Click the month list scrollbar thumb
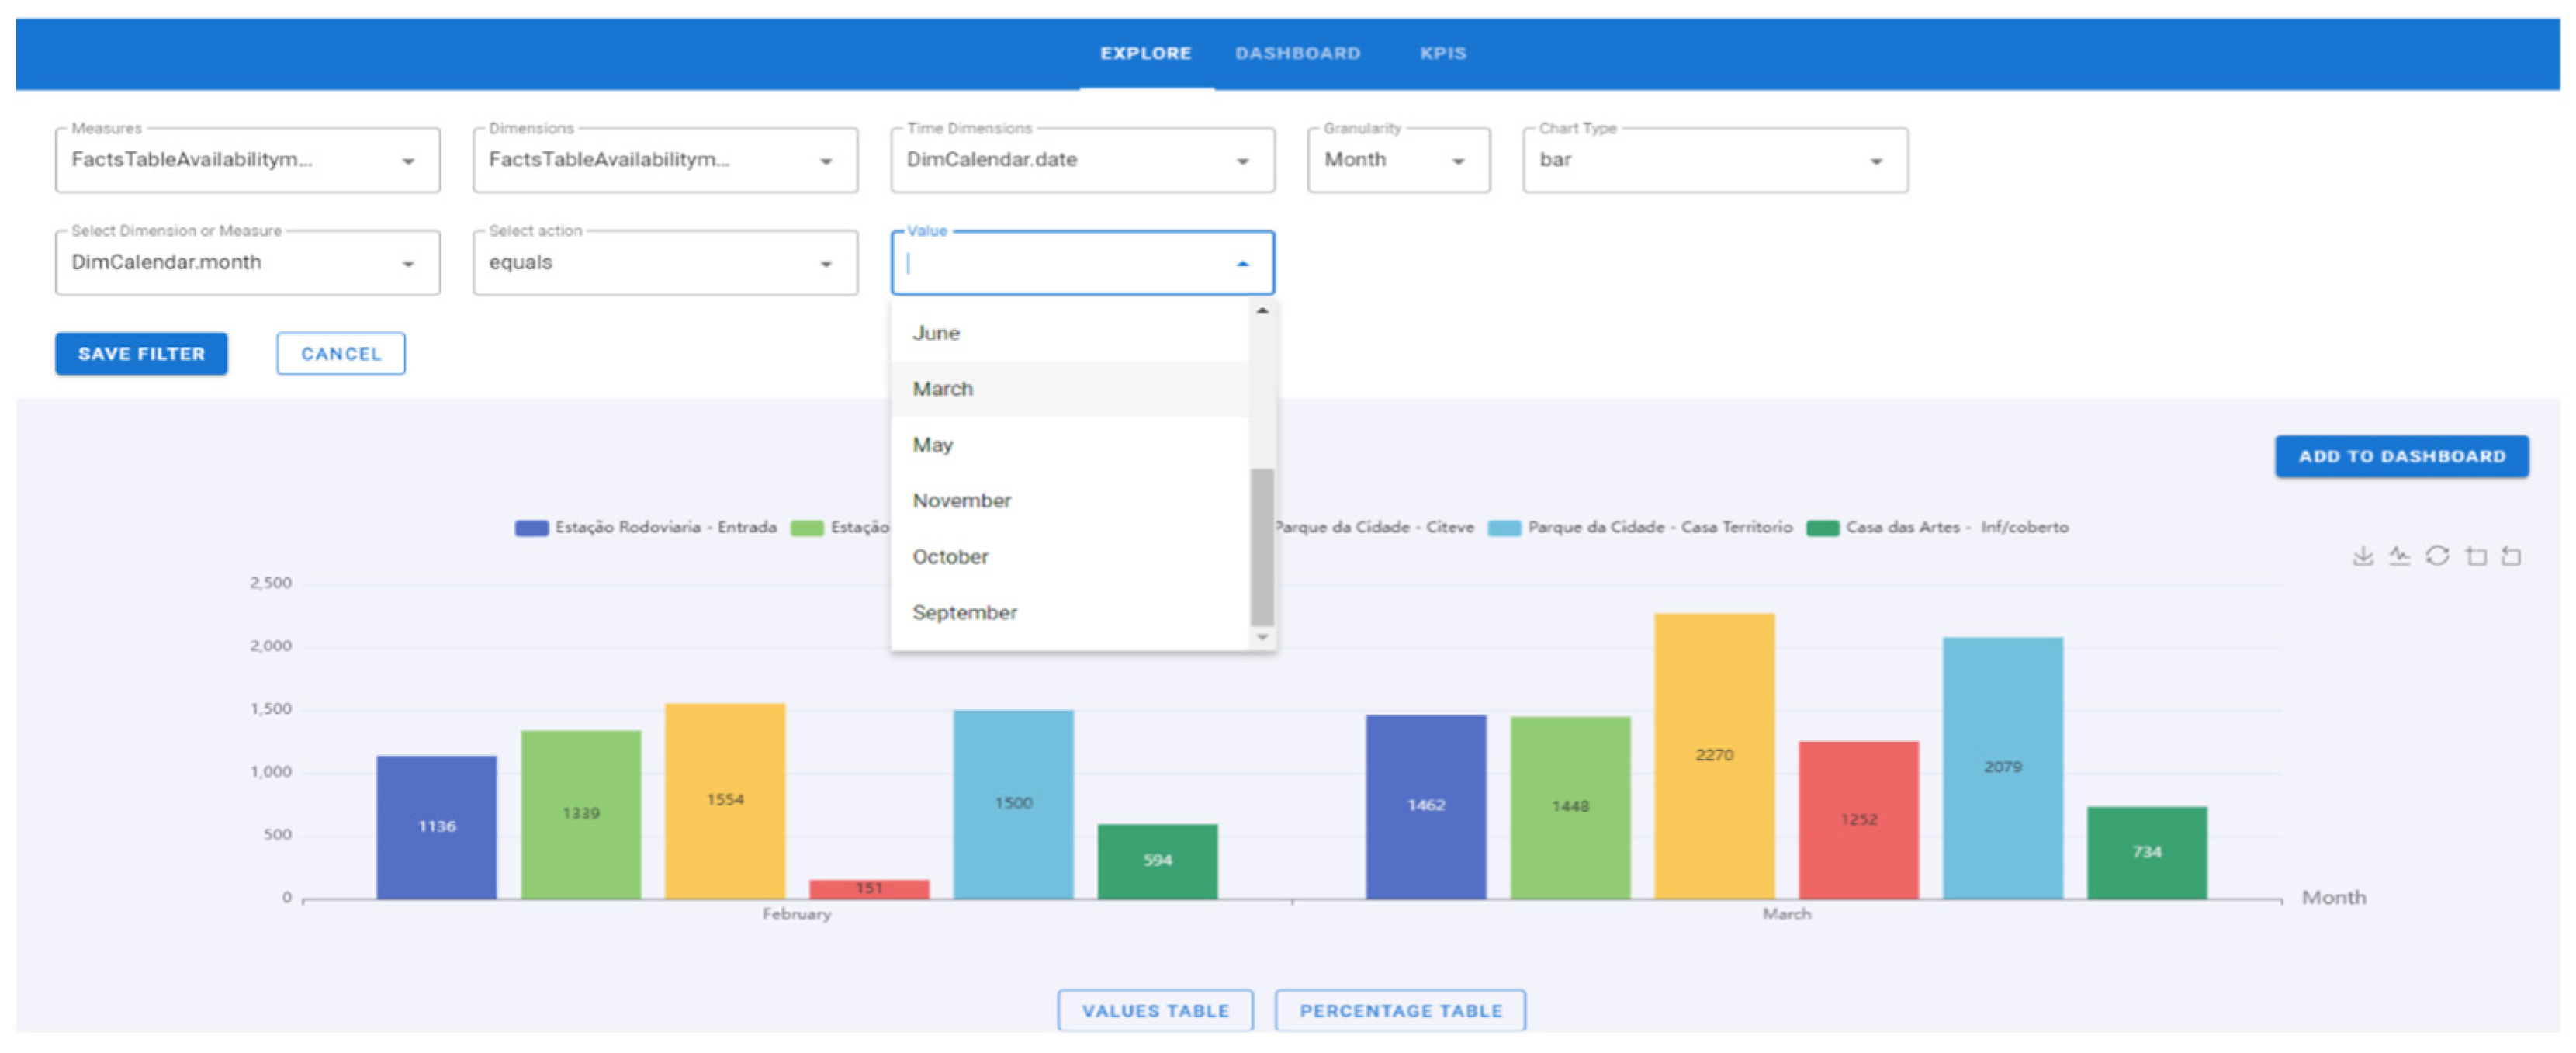 [x=1262, y=546]
